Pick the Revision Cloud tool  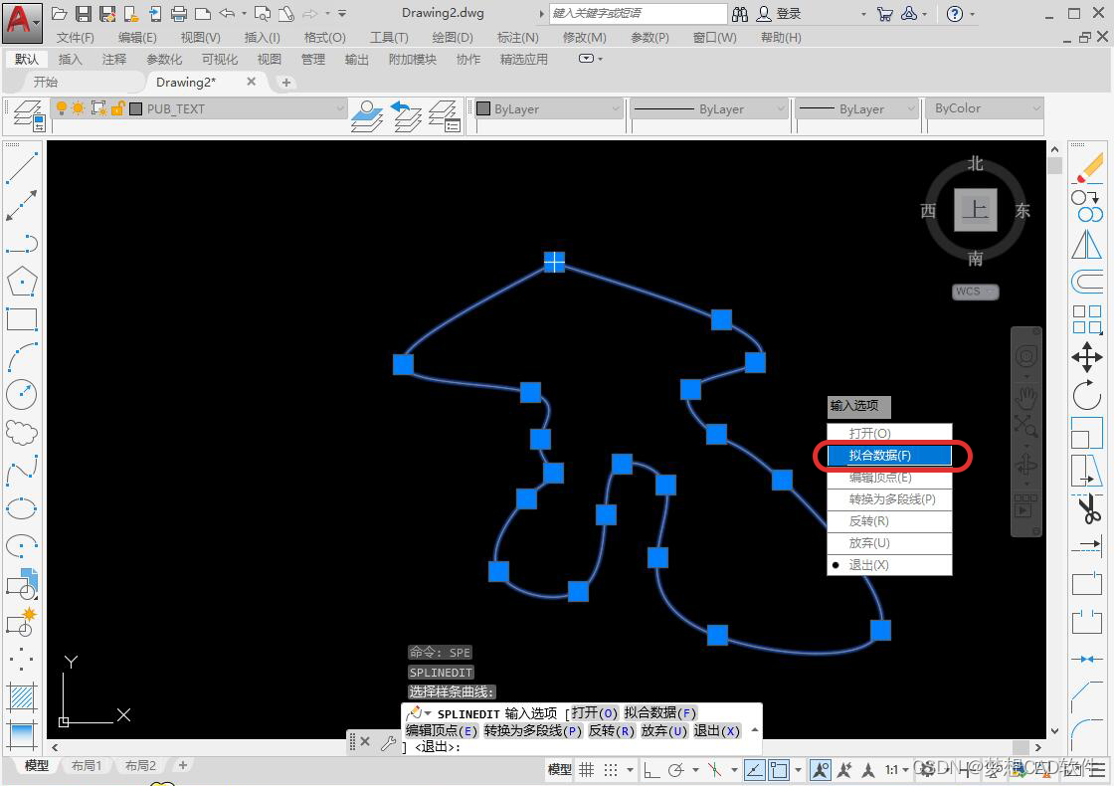click(22, 433)
